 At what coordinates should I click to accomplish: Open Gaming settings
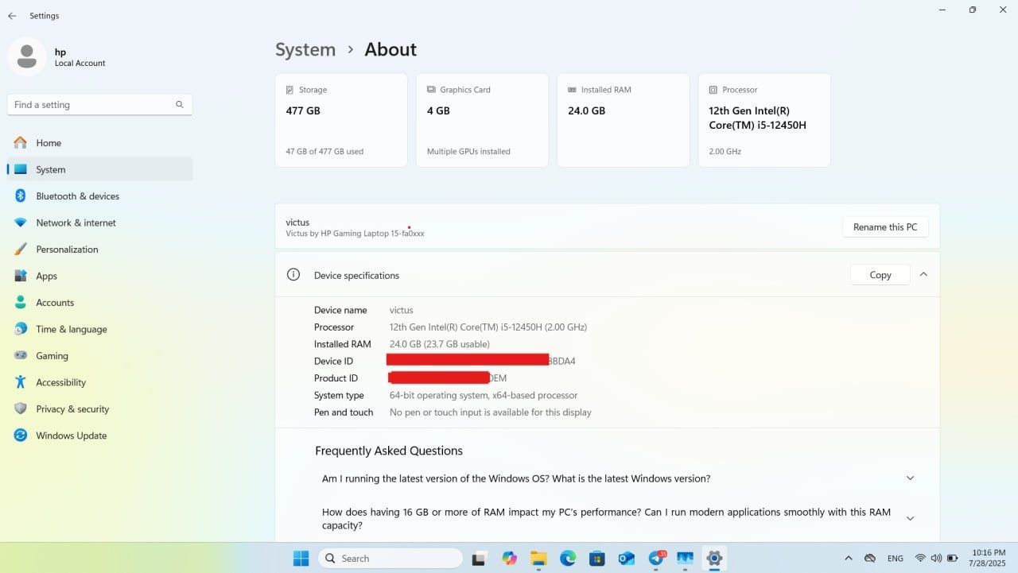click(99, 356)
